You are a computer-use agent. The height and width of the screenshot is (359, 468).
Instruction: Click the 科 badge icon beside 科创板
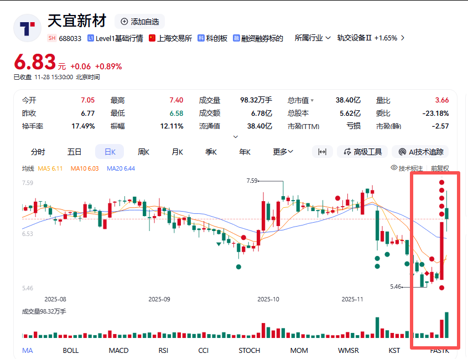[x=201, y=38]
